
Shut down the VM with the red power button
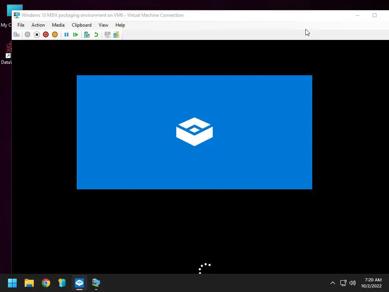click(46, 35)
